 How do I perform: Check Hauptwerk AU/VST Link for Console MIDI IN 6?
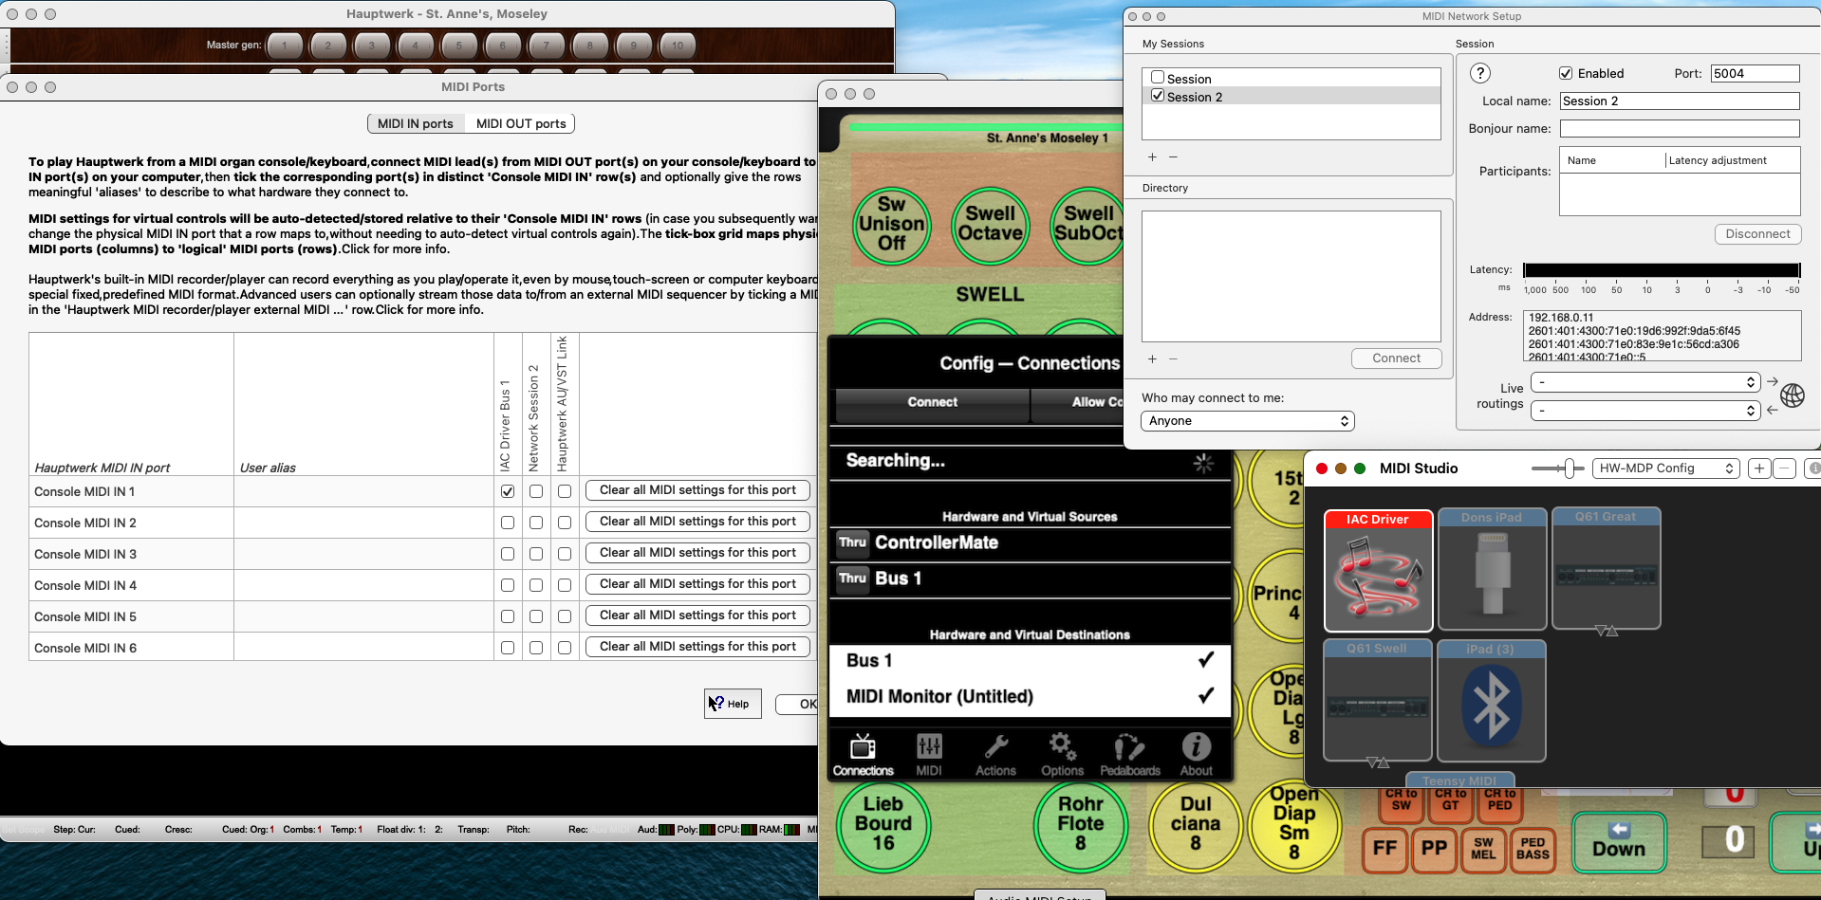[x=565, y=648]
